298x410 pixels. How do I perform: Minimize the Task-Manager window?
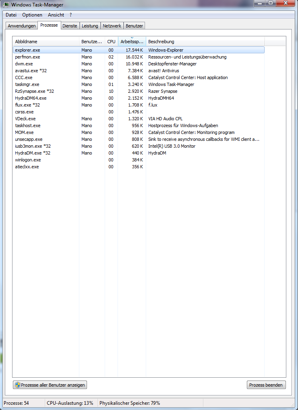pos(260,3)
